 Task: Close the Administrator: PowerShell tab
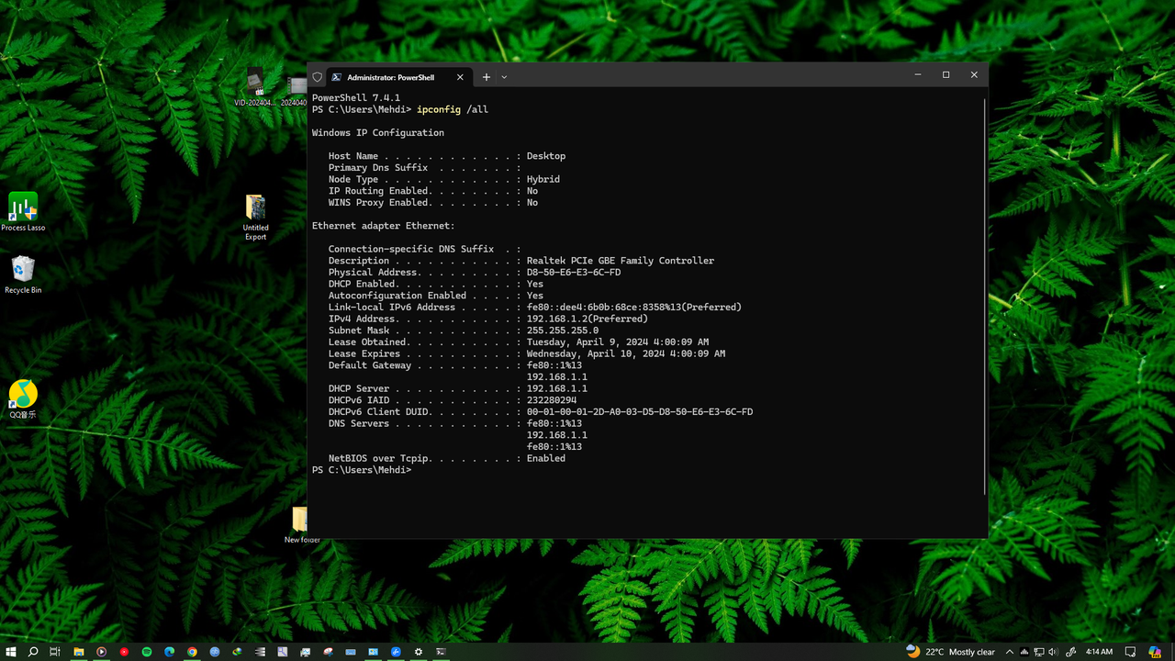click(x=460, y=77)
